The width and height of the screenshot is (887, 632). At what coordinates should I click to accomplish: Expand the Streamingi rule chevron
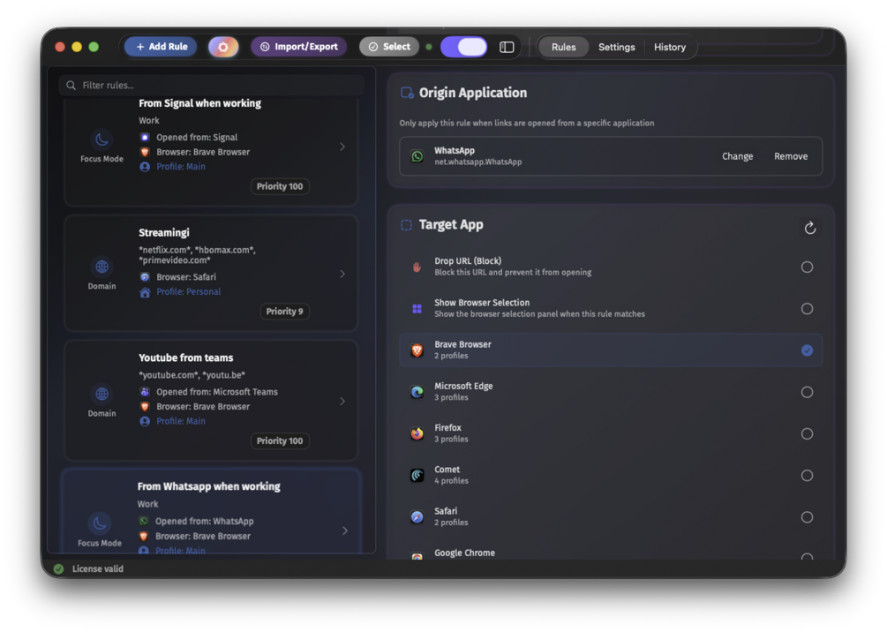coord(342,274)
